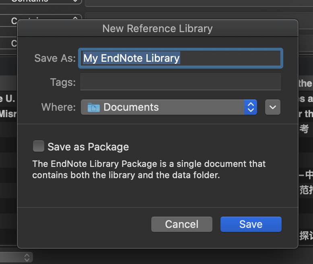Cancel the New Reference Library dialog
The height and width of the screenshot is (264, 313).
182,224
